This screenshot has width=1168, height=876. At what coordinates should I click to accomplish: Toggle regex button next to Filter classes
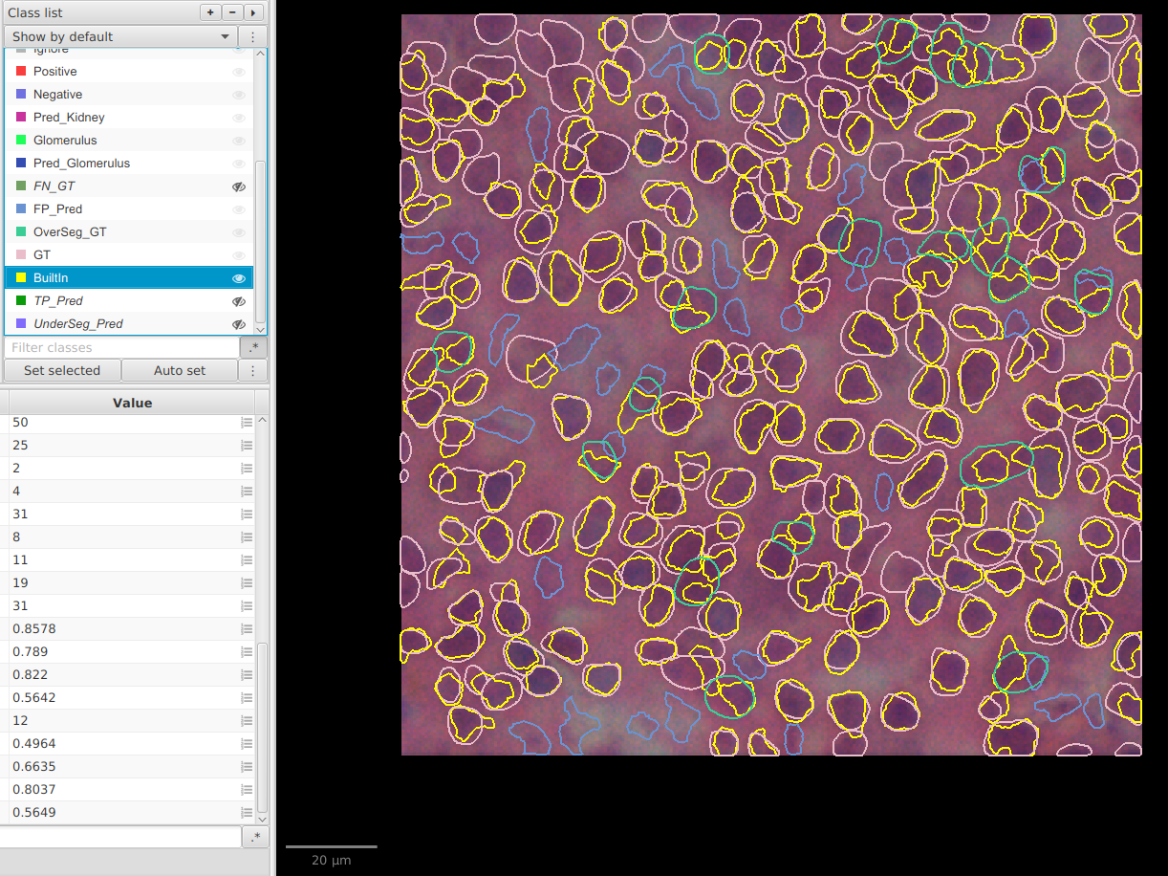click(252, 347)
